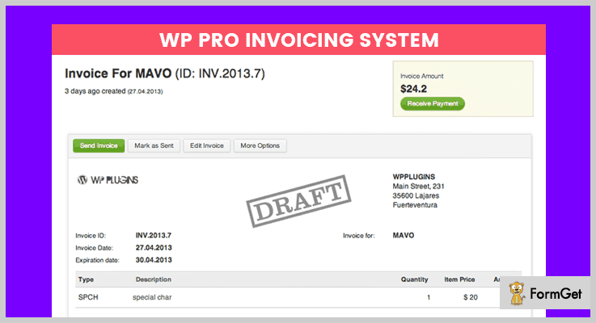Click the 'Invoice Amount' label
This screenshot has height=323, width=596.
click(422, 76)
